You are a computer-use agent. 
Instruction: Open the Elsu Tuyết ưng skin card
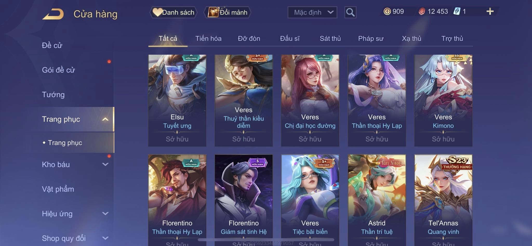(x=177, y=100)
